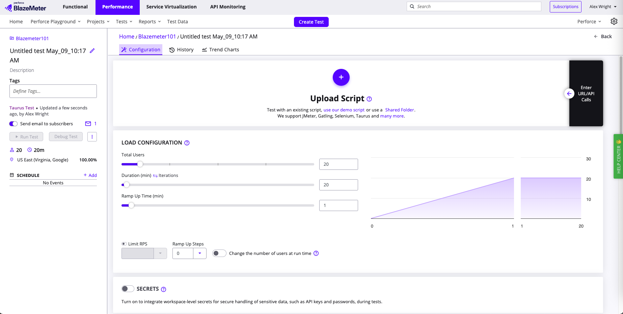Click the Secrets help question icon

pos(164,289)
